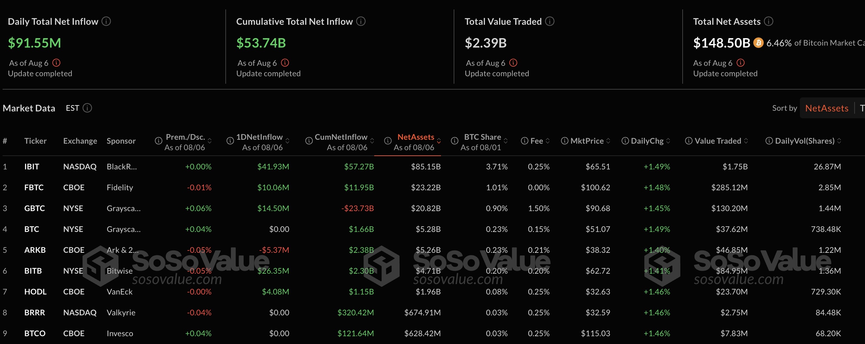Click info icon next to EST label
The height and width of the screenshot is (344, 865).
87,108
